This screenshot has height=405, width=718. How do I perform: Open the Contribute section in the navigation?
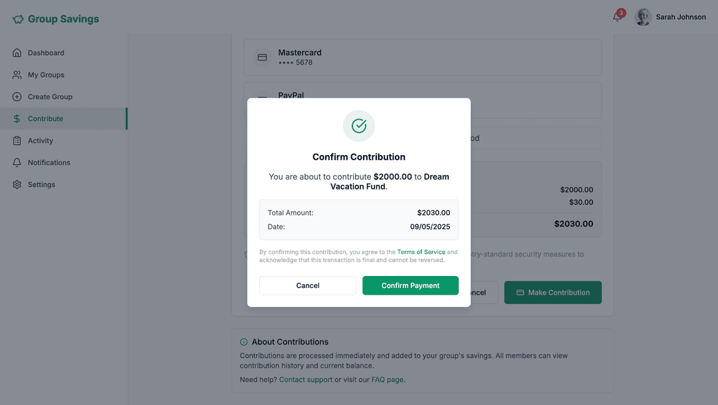pos(47,118)
